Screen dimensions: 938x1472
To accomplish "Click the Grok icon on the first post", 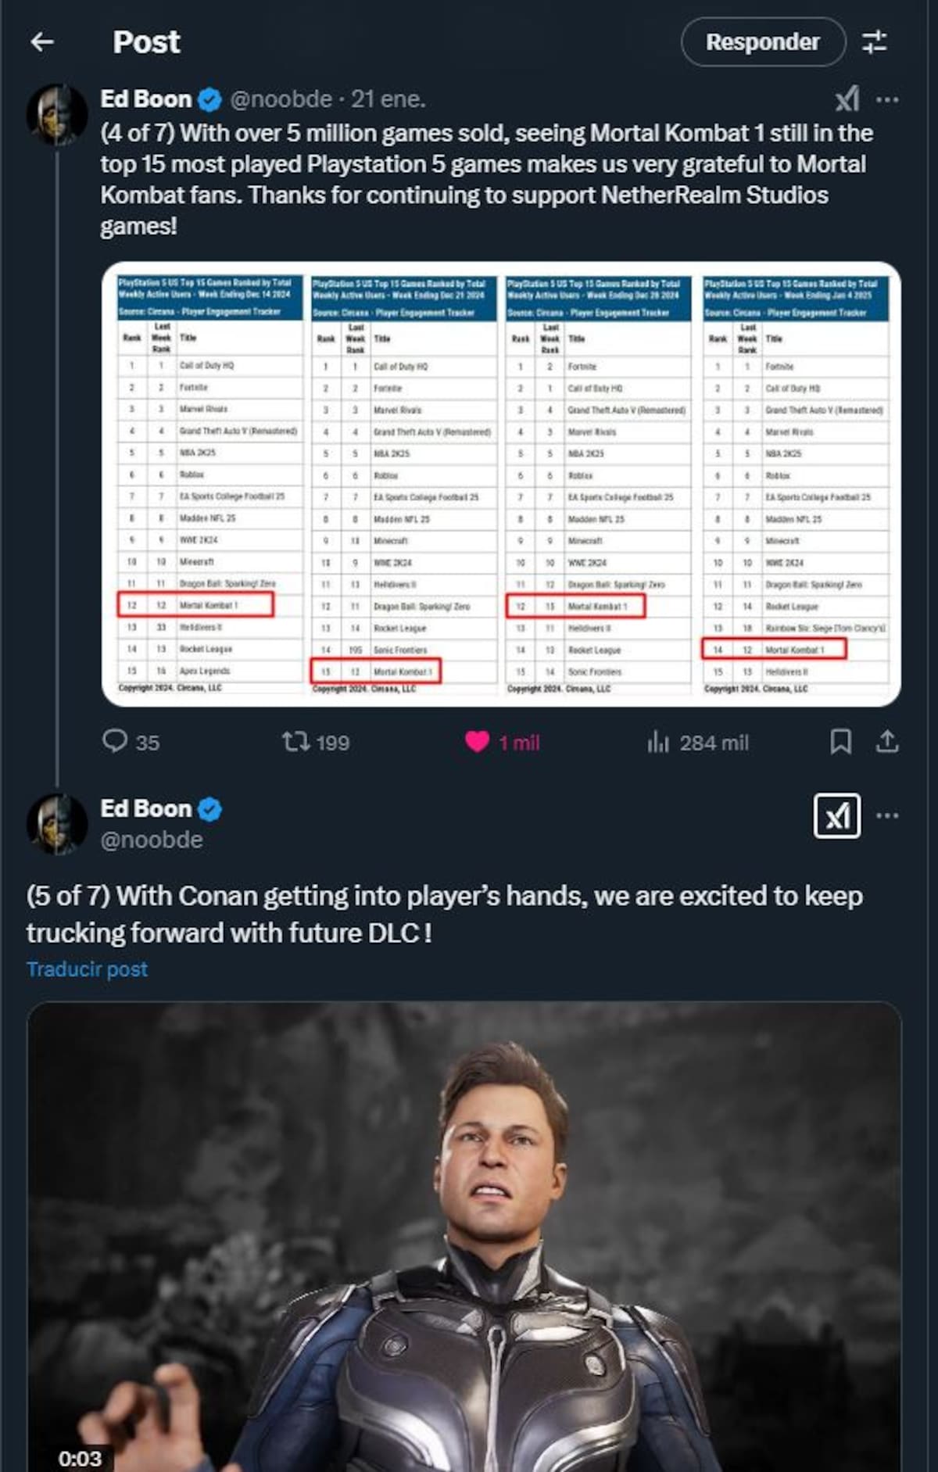I will [847, 99].
